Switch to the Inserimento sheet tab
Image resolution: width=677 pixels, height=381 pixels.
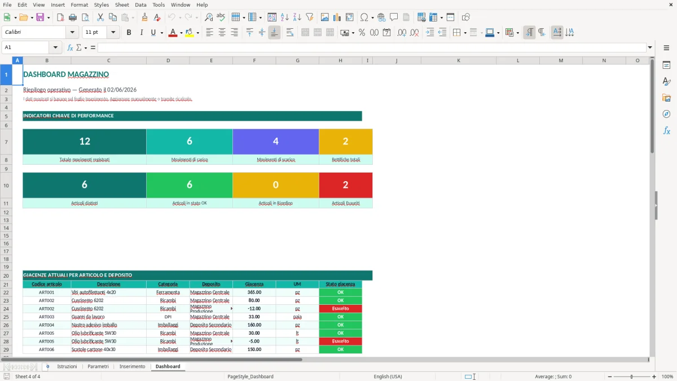pos(132,366)
